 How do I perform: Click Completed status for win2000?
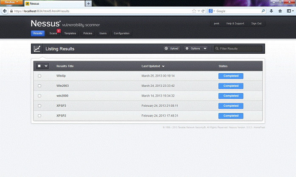click(x=231, y=96)
